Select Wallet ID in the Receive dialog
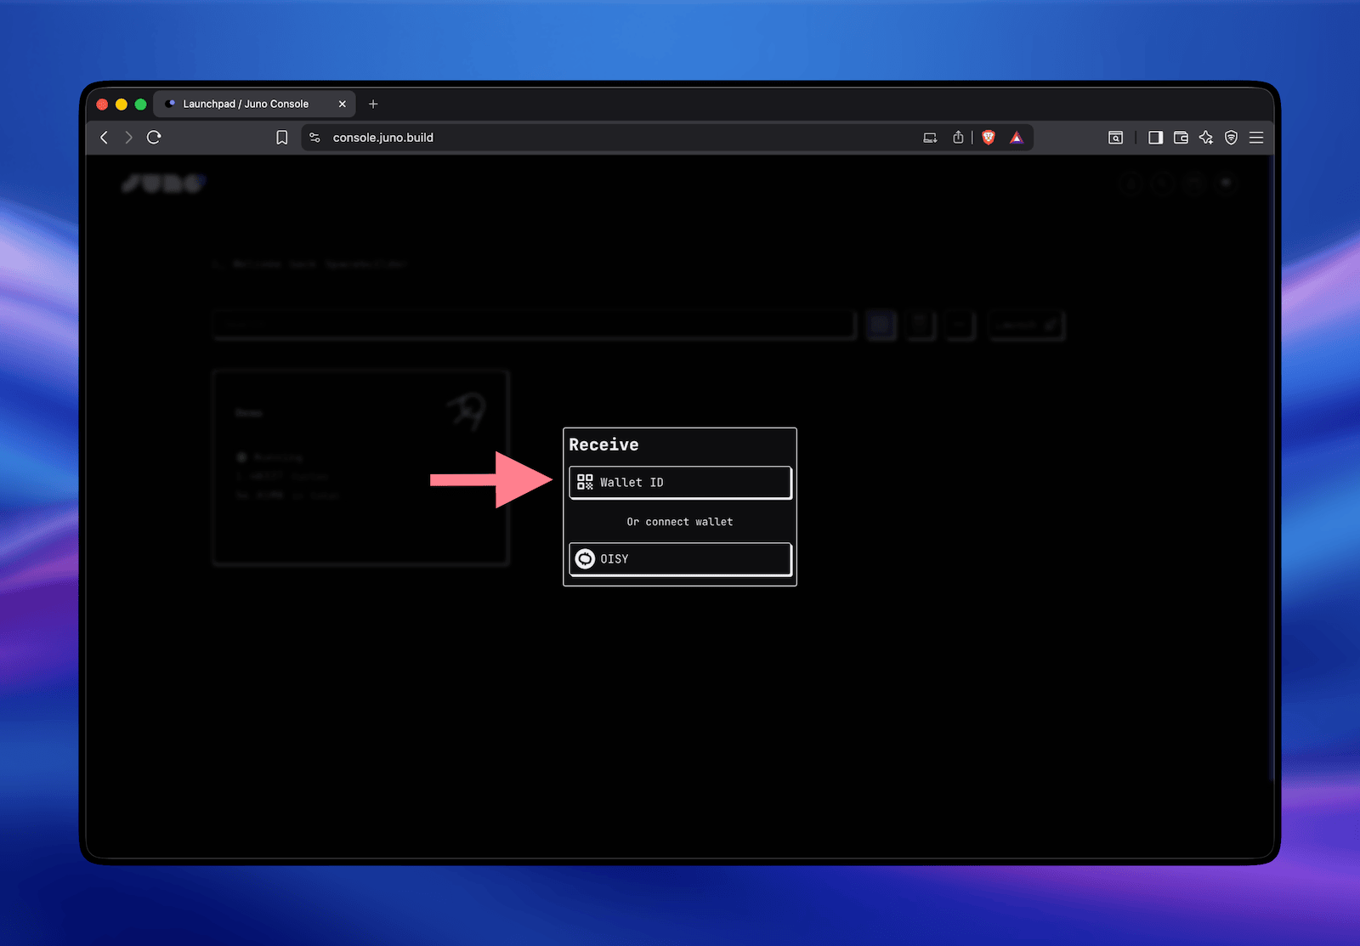This screenshot has width=1360, height=946. point(679,482)
